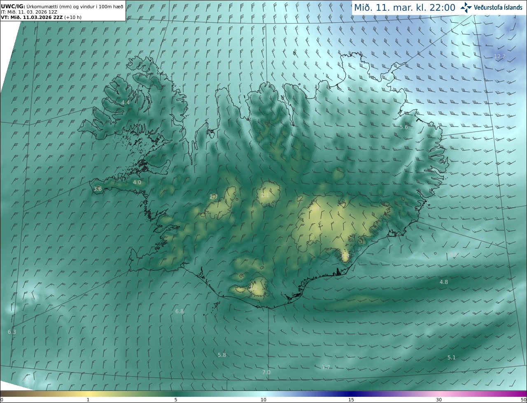Click the 30 tick label on the color scale
The image size is (527, 403).
point(439,400)
